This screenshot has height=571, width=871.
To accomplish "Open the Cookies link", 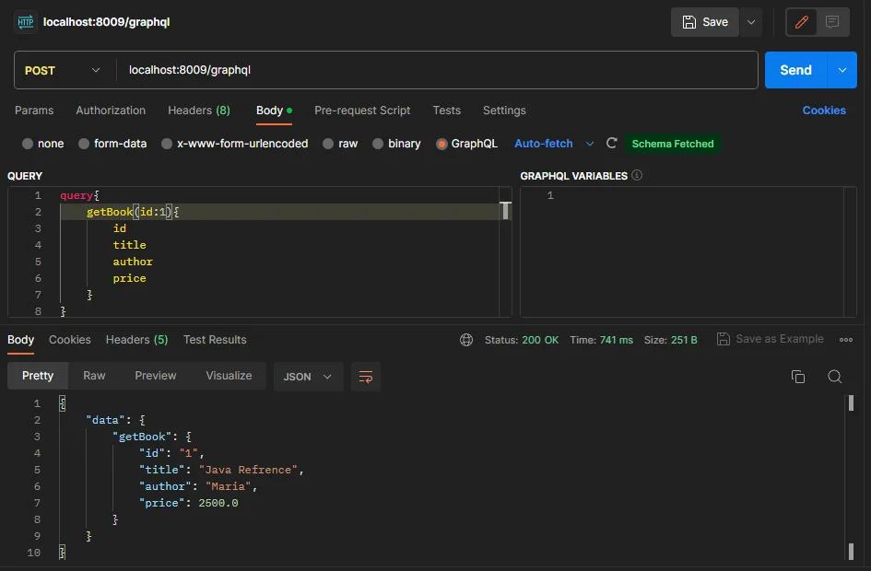I will click(x=824, y=111).
